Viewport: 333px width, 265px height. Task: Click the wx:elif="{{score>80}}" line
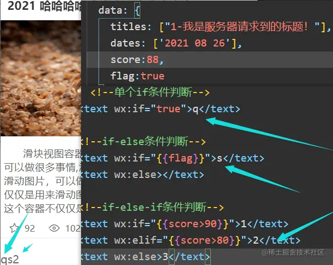coord(191,240)
